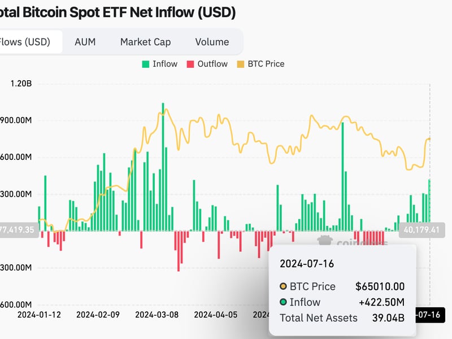Toggle the Inflow series in legend
This screenshot has height=339, width=452.
click(x=160, y=64)
